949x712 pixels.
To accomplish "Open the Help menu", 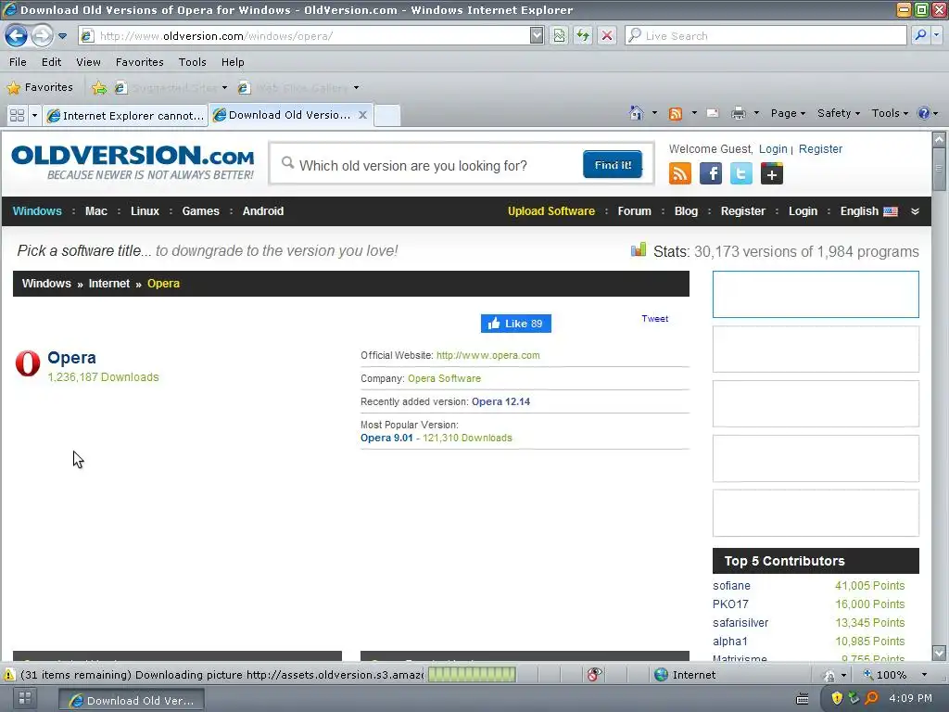I will point(233,62).
